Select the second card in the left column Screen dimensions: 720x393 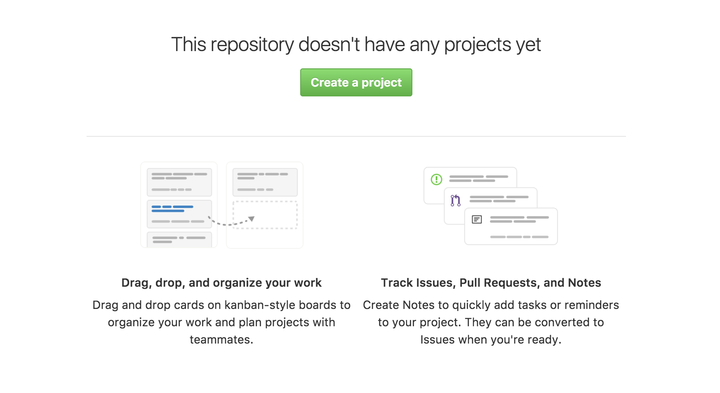pos(179,213)
